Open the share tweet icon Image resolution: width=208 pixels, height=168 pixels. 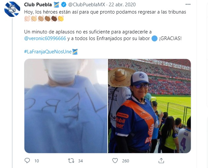pyautogui.click(x=161, y=161)
